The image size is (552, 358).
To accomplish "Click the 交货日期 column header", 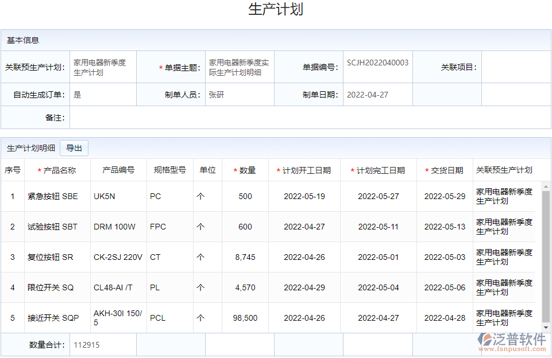I will click(445, 170).
